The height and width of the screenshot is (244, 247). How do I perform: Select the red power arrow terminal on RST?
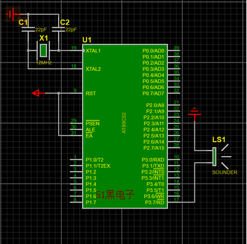coord(38,93)
